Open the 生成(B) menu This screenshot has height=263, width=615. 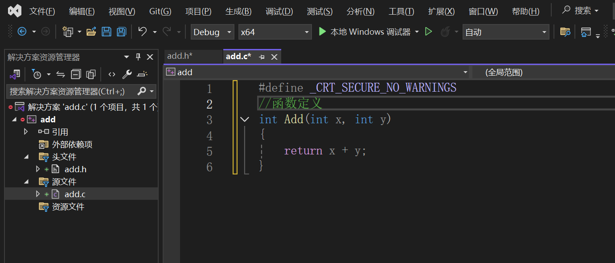pyautogui.click(x=238, y=11)
